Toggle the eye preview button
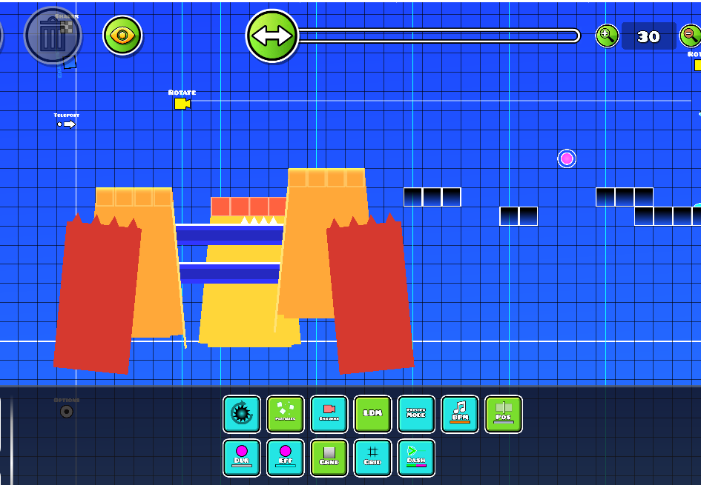Screen dimensions: 701x485 coord(122,36)
